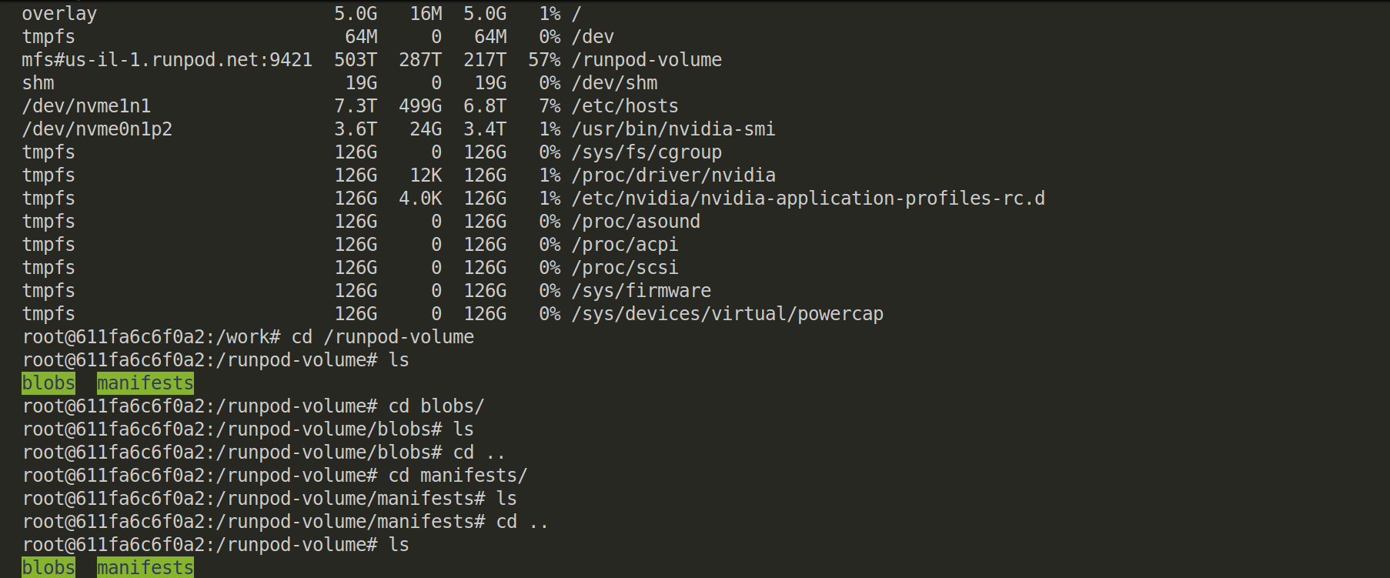Viewport: 1390px width, 578px height.
Task: Select the /sys/fs/cgroup mount path
Action: (x=647, y=152)
